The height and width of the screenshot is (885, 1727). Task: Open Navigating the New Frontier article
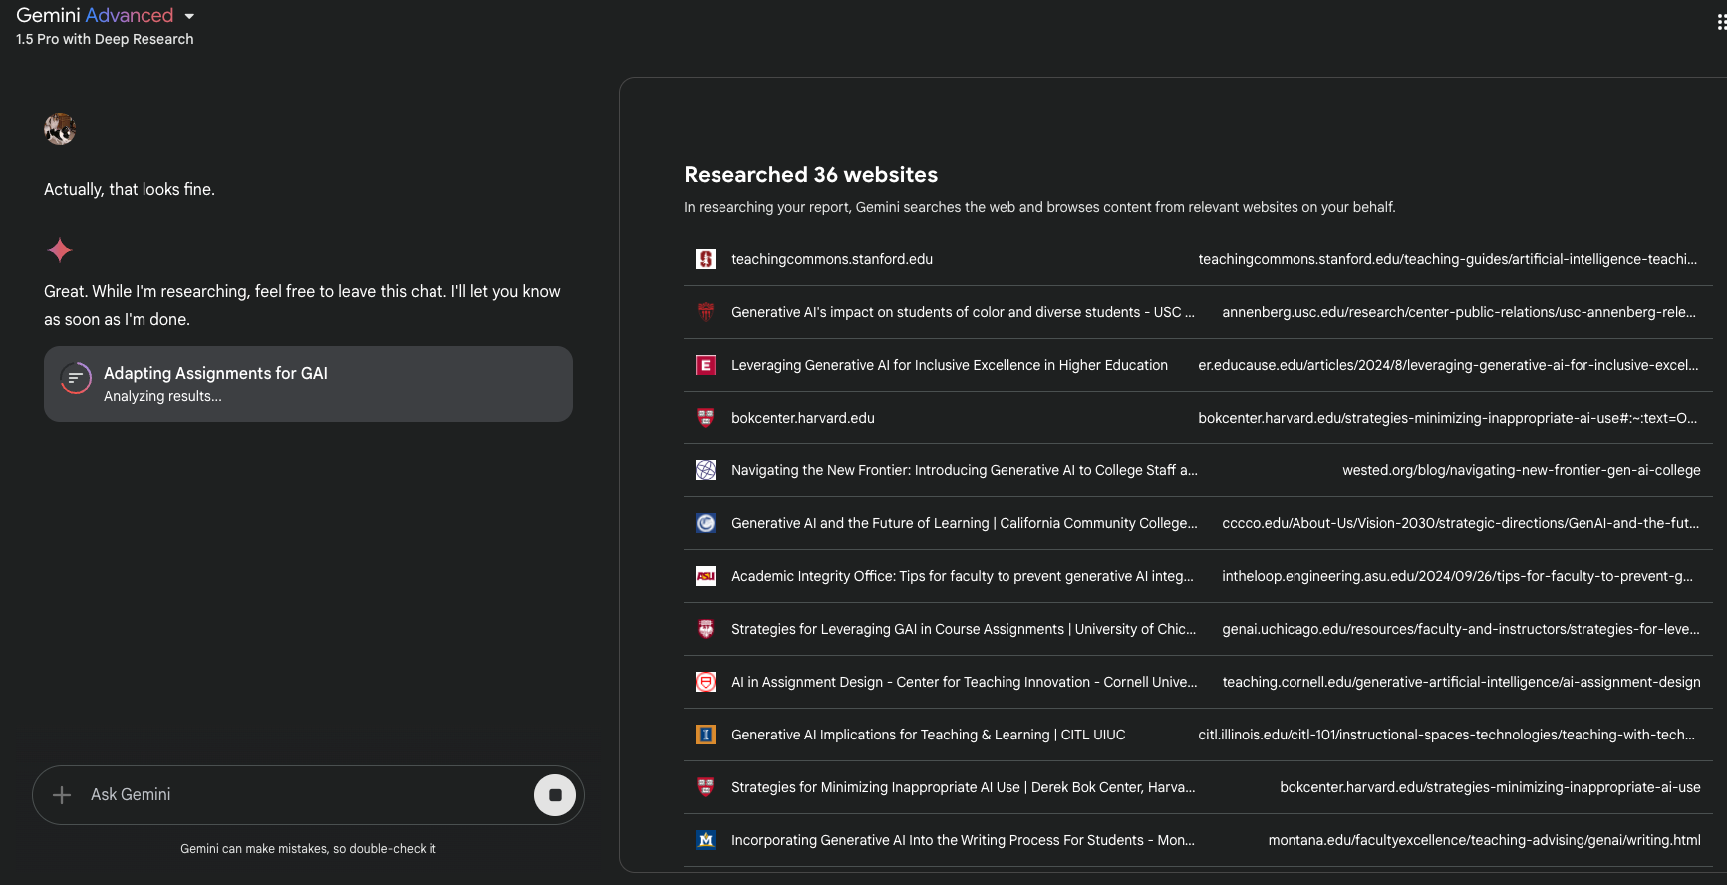pyautogui.click(x=965, y=470)
